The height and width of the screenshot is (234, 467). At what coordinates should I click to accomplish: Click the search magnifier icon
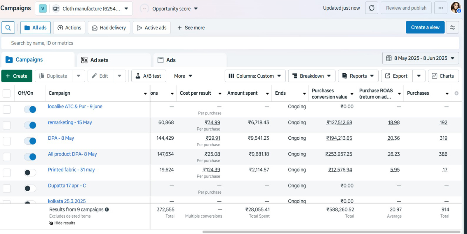(8, 28)
